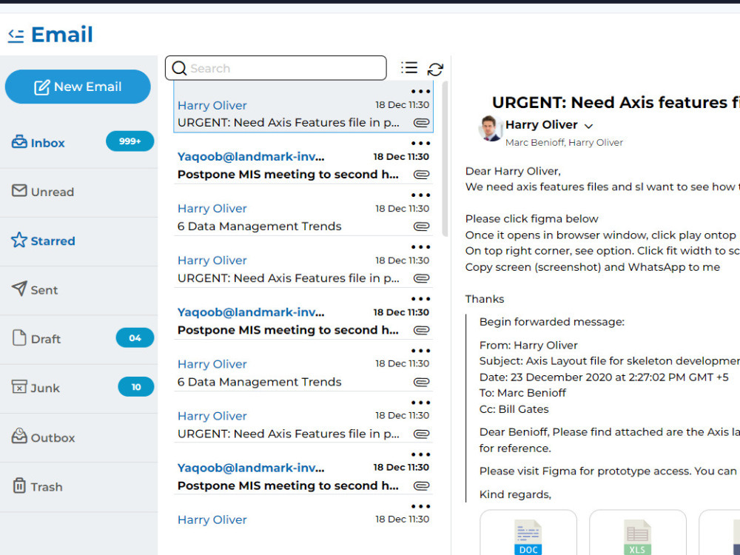Screen dimensions: 740x555
Task: Open three-dot menu of second 6 Data Management Trends email
Action: pyautogui.click(x=420, y=351)
